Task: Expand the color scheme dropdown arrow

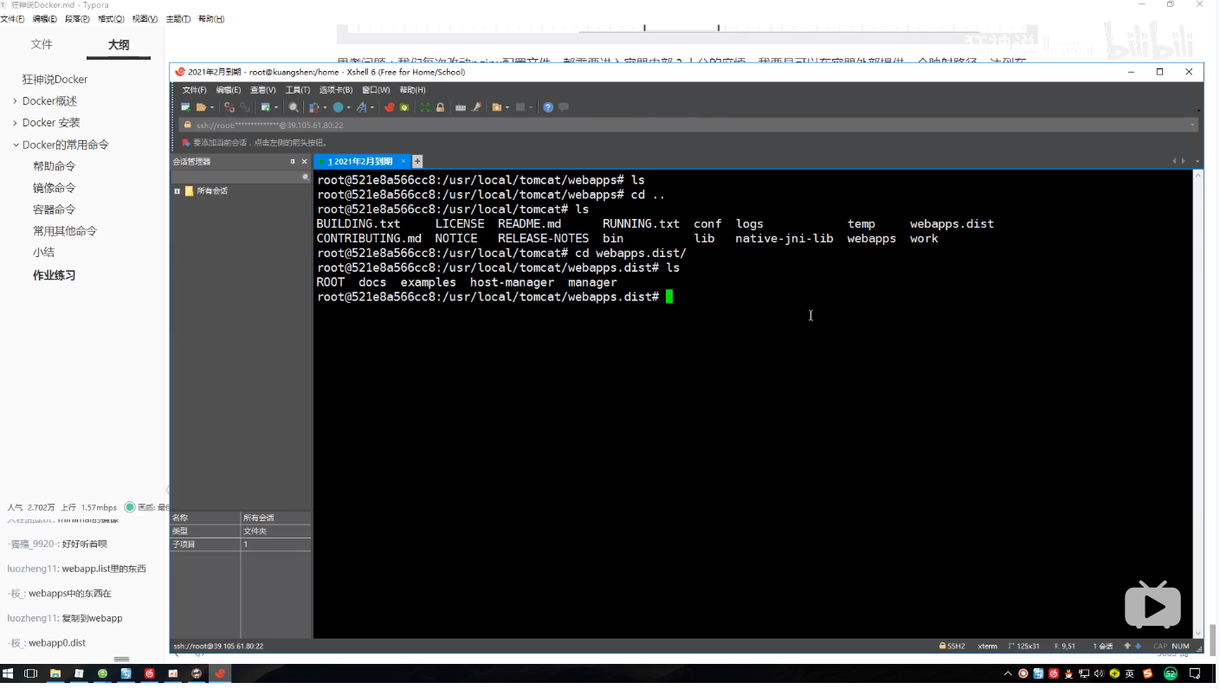Action: tap(325, 107)
